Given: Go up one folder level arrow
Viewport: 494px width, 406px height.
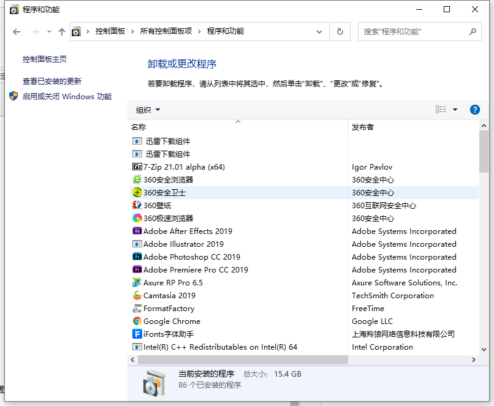Looking at the screenshot, I should coord(62,31).
